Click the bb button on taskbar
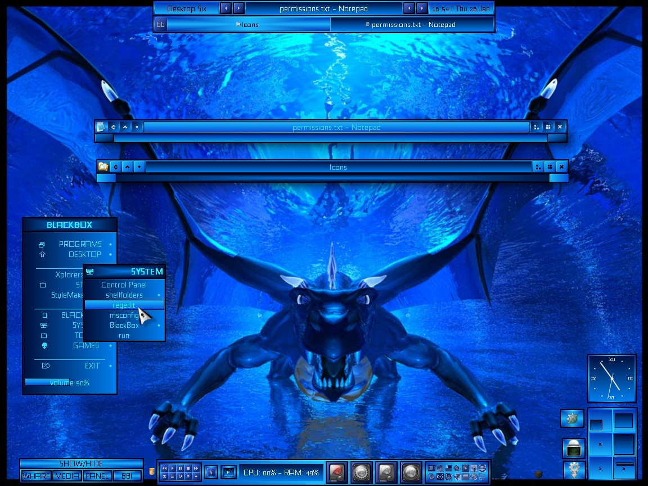Viewport: 648px width, 486px height. 161,25
